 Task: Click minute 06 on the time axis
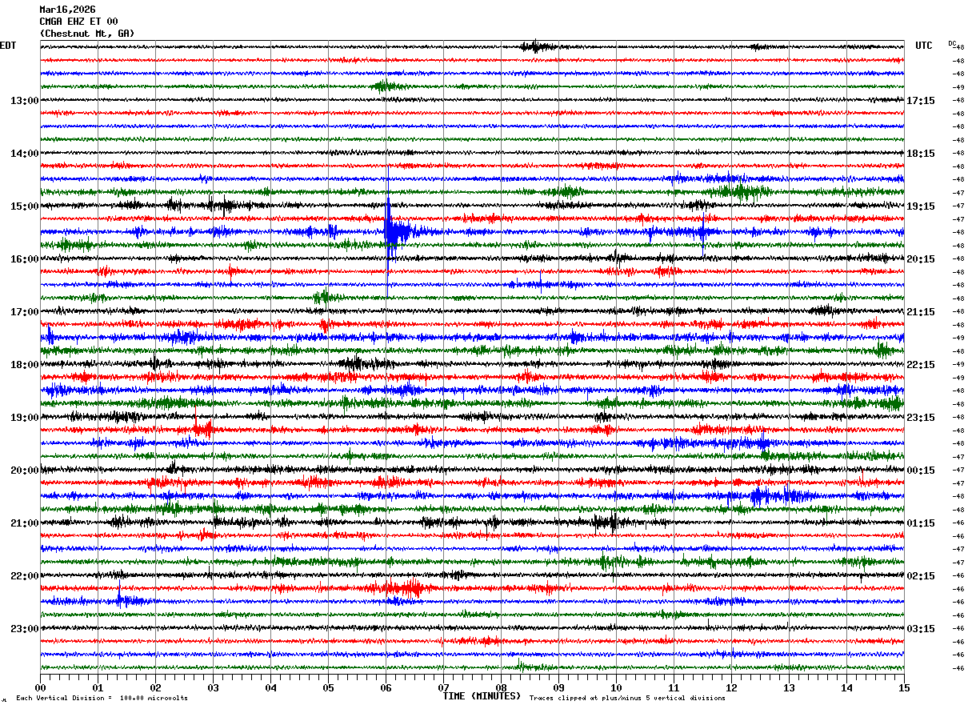coord(386,687)
